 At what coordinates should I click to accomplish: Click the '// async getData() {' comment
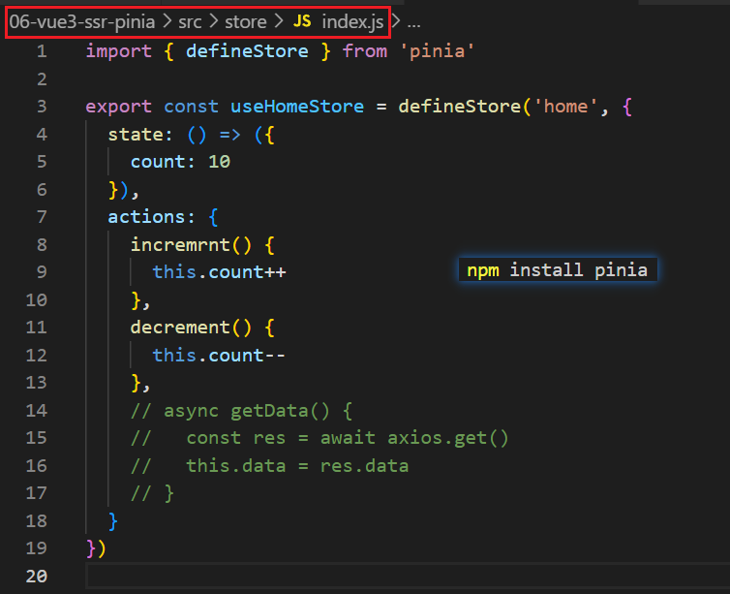pyautogui.click(x=242, y=411)
